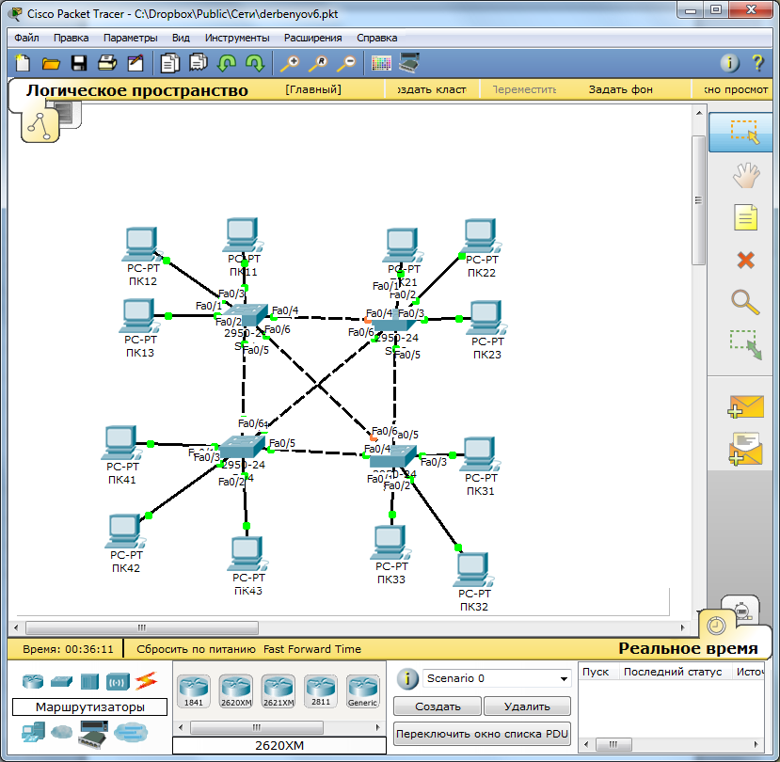
Task: Save the project with the floppy disk icon
Action: coord(79,63)
